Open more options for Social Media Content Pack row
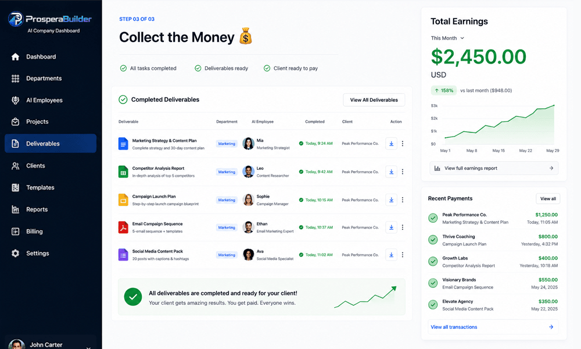Image resolution: width=581 pixels, height=349 pixels. (x=403, y=255)
